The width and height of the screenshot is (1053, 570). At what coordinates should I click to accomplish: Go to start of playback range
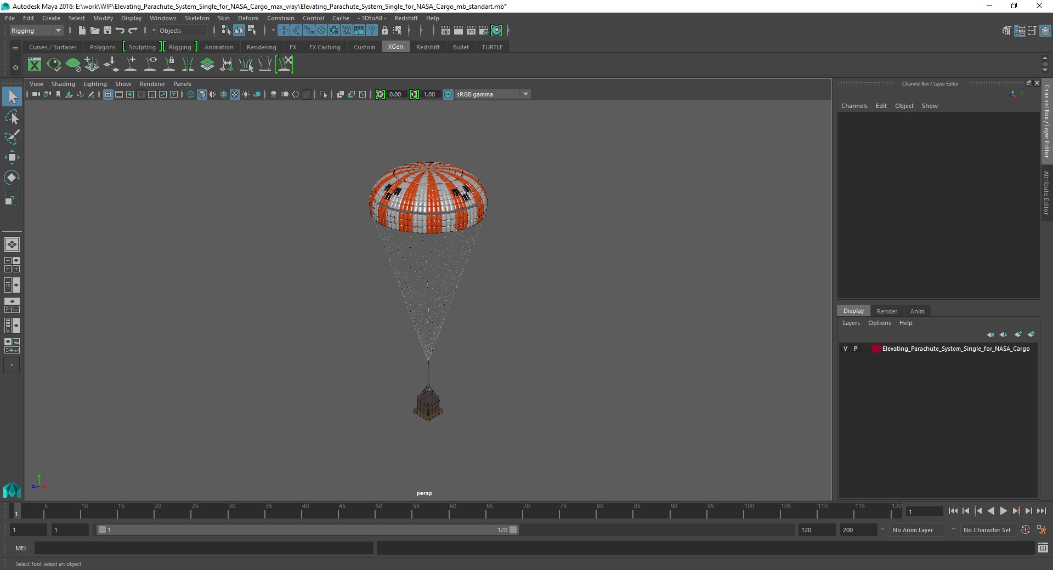tap(953, 511)
